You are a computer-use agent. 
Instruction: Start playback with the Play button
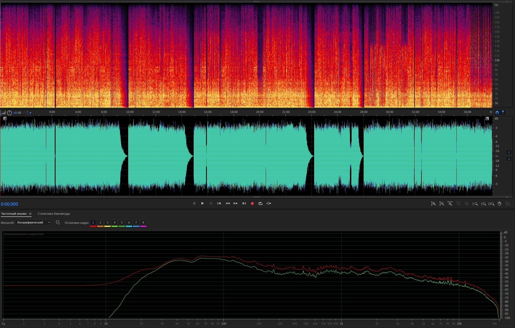click(202, 203)
